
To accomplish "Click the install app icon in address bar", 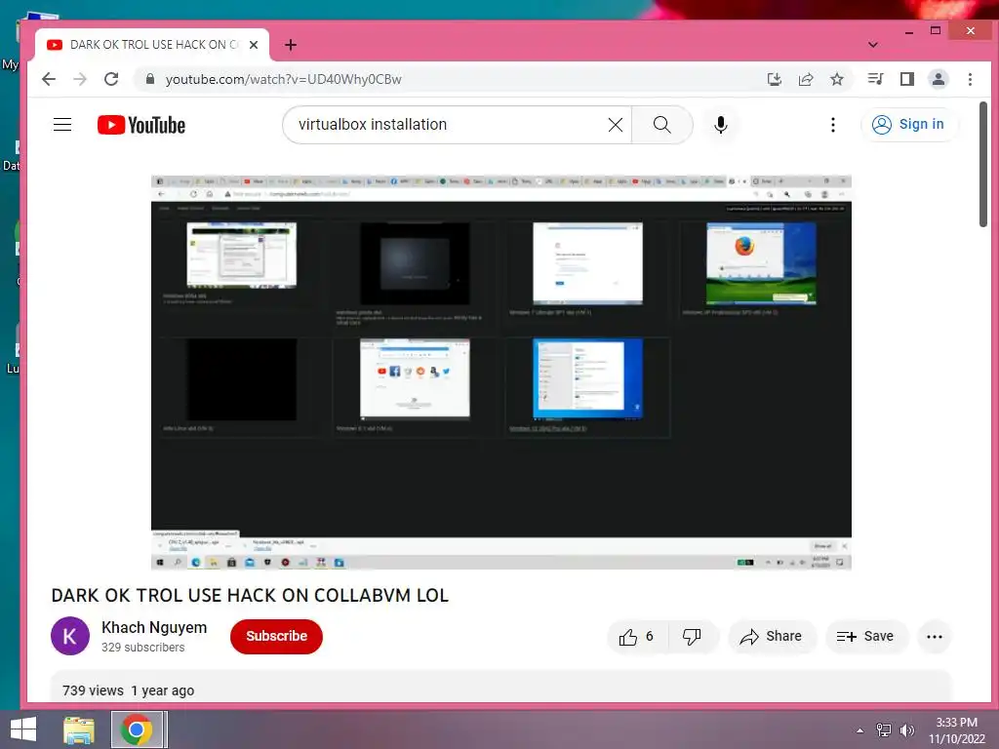I will pos(774,79).
